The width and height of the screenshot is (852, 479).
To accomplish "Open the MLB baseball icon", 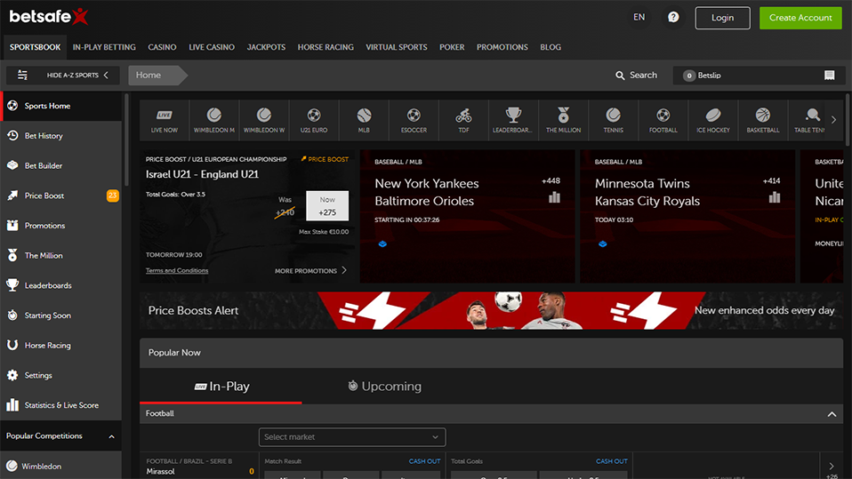I will click(x=364, y=120).
